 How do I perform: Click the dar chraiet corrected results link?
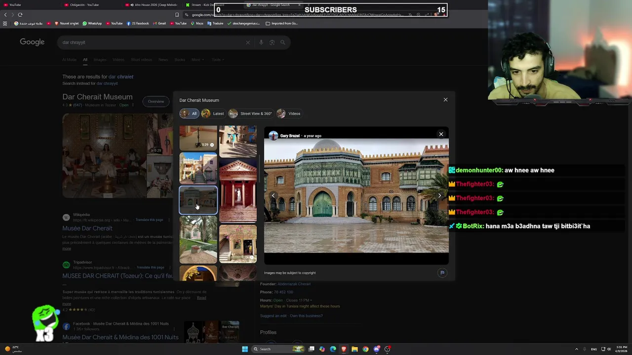click(x=121, y=77)
